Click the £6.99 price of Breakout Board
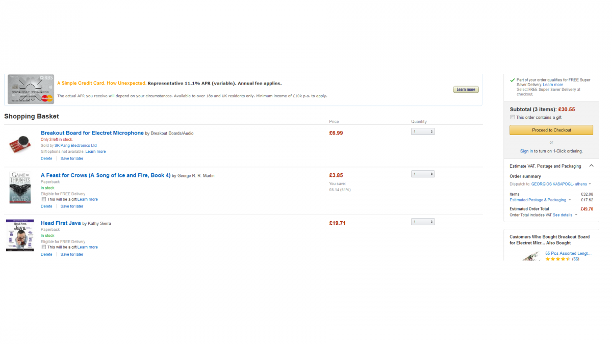This screenshot has width=612, height=344. (x=336, y=133)
